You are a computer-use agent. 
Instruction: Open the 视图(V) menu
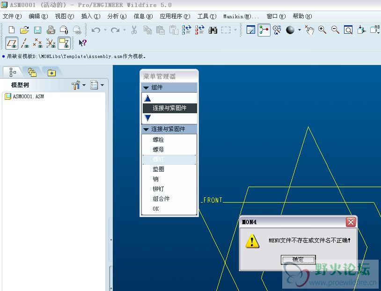(x=65, y=16)
